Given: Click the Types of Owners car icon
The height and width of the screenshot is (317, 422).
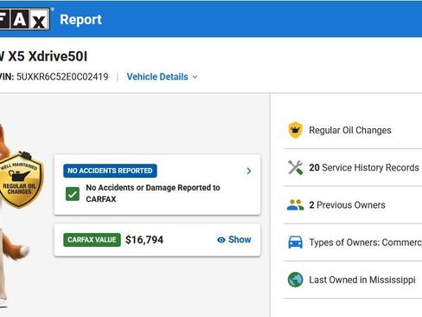Looking at the screenshot, I should 296,243.
